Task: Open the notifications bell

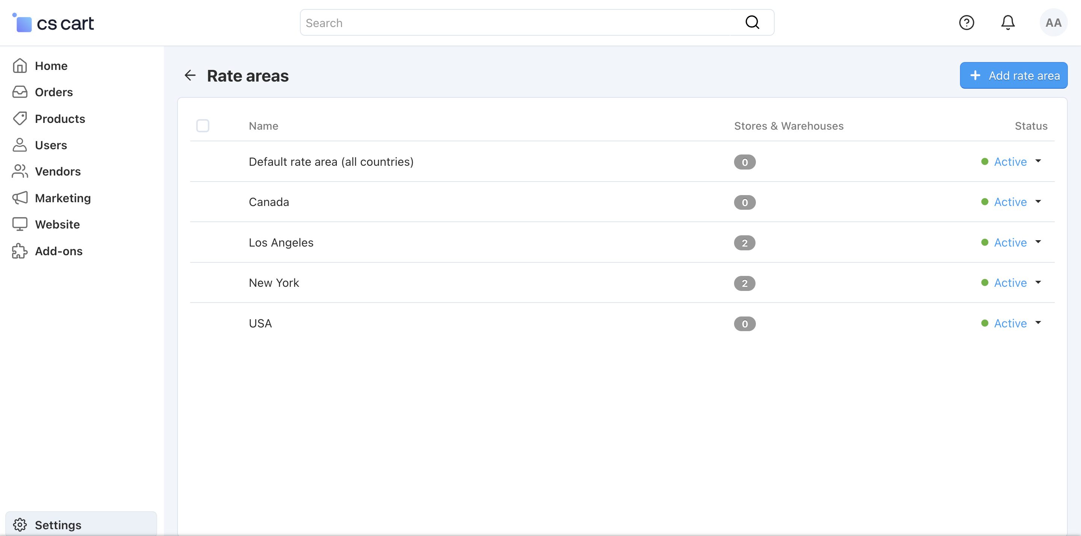Action: (x=1008, y=23)
